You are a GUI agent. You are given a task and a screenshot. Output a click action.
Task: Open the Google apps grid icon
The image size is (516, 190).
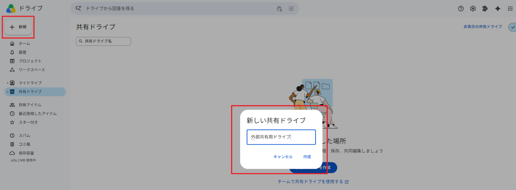click(510, 8)
